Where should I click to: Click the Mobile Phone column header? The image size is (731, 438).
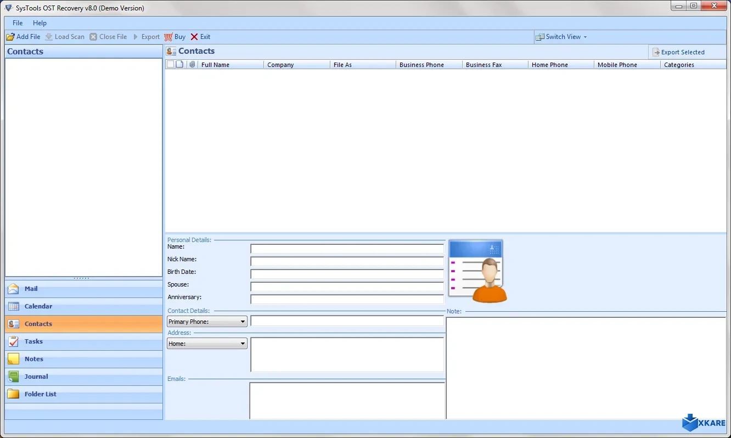pos(627,65)
